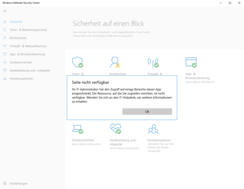Click the Windows Defender Security Center window title

click(21, 3)
